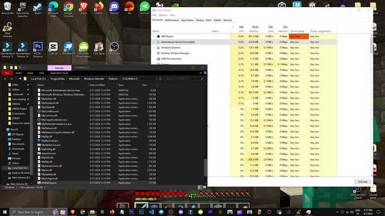The height and width of the screenshot is (216, 385).
Task: Show hidden system tray icons
Action: 337,212
